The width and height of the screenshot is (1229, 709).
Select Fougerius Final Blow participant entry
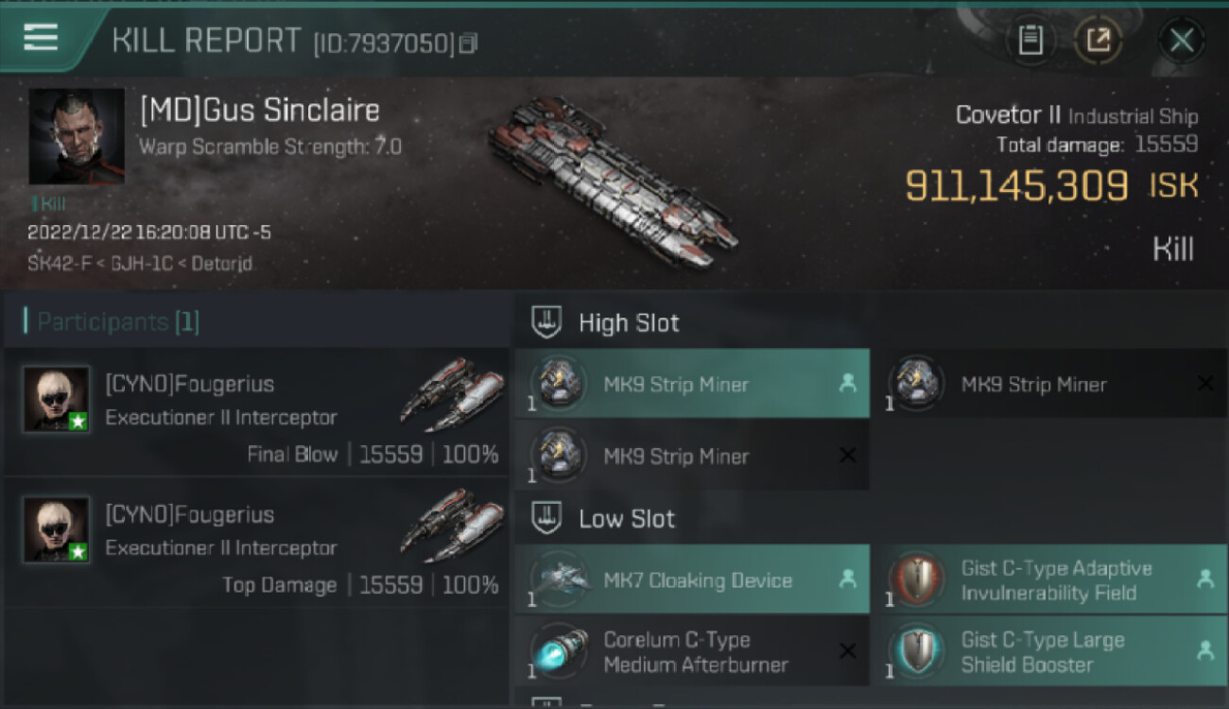[255, 412]
